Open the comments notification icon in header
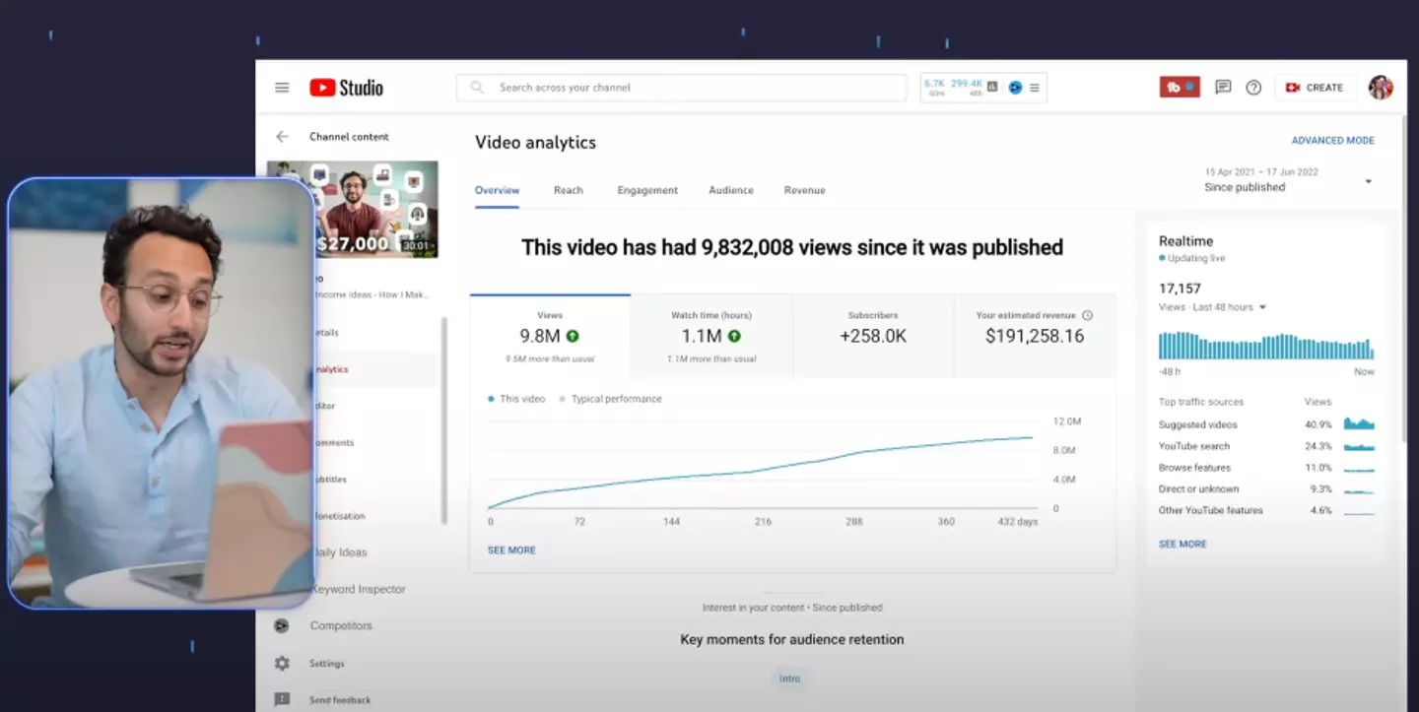The width and height of the screenshot is (1419, 712). 1223,88
